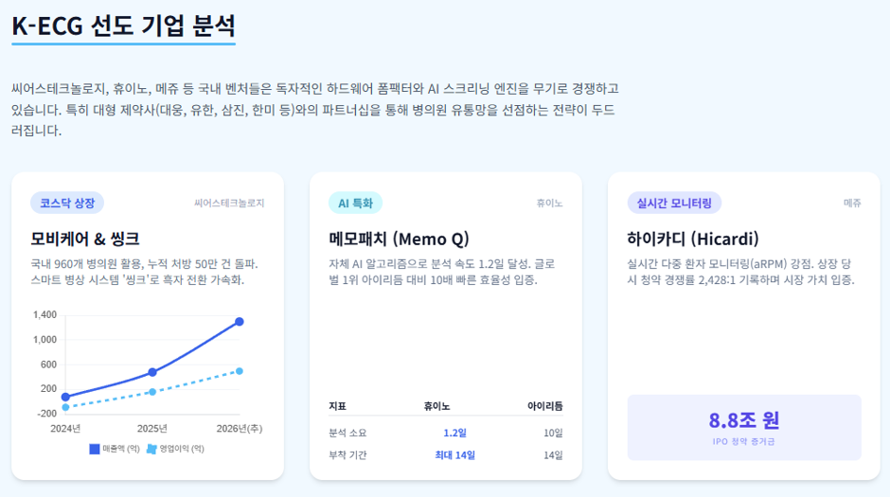The height and width of the screenshot is (497, 890).
Task: Select the 2025년 revenue data point
Action: (x=152, y=372)
